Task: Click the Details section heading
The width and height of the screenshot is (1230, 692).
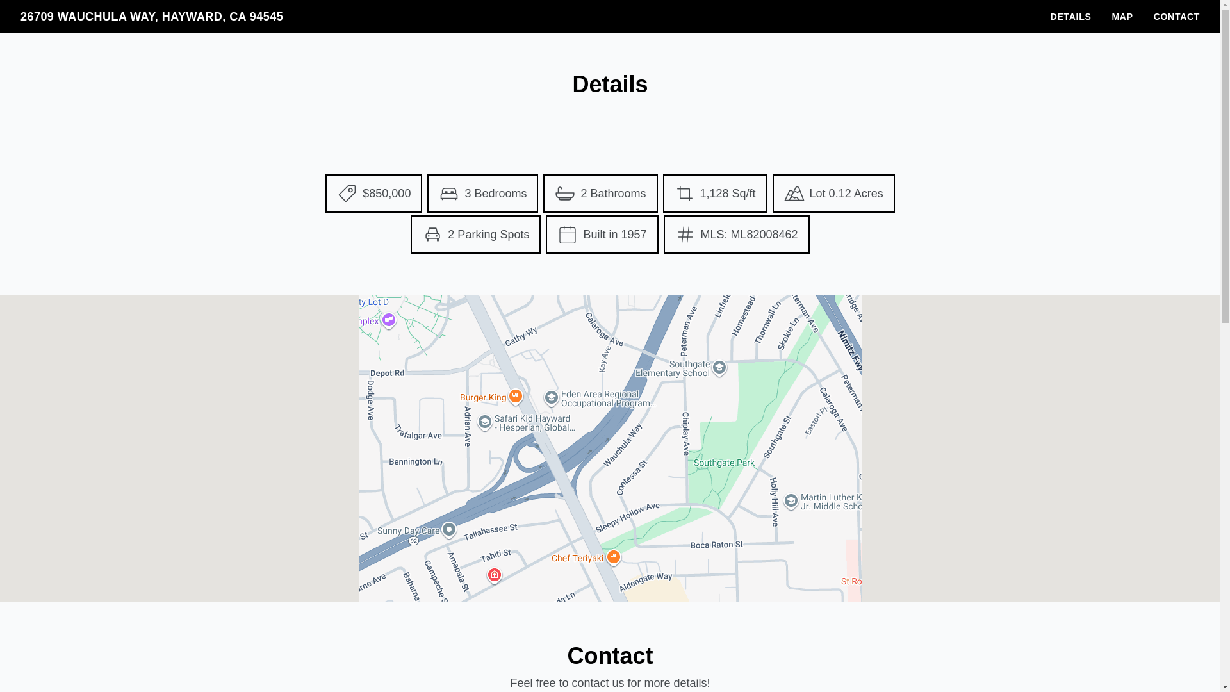Action: click(x=610, y=85)
